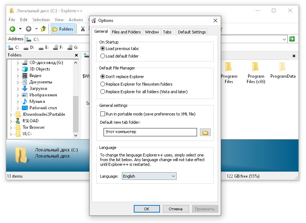This screenshot has width=306, height=223.
Task: Click folder tree scrollbar up arrow
Action: click(x=76, y=63)
